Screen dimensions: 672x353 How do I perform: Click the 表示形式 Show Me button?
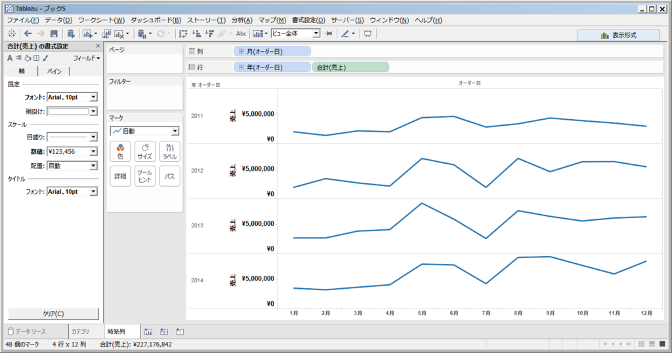point(618,35)
